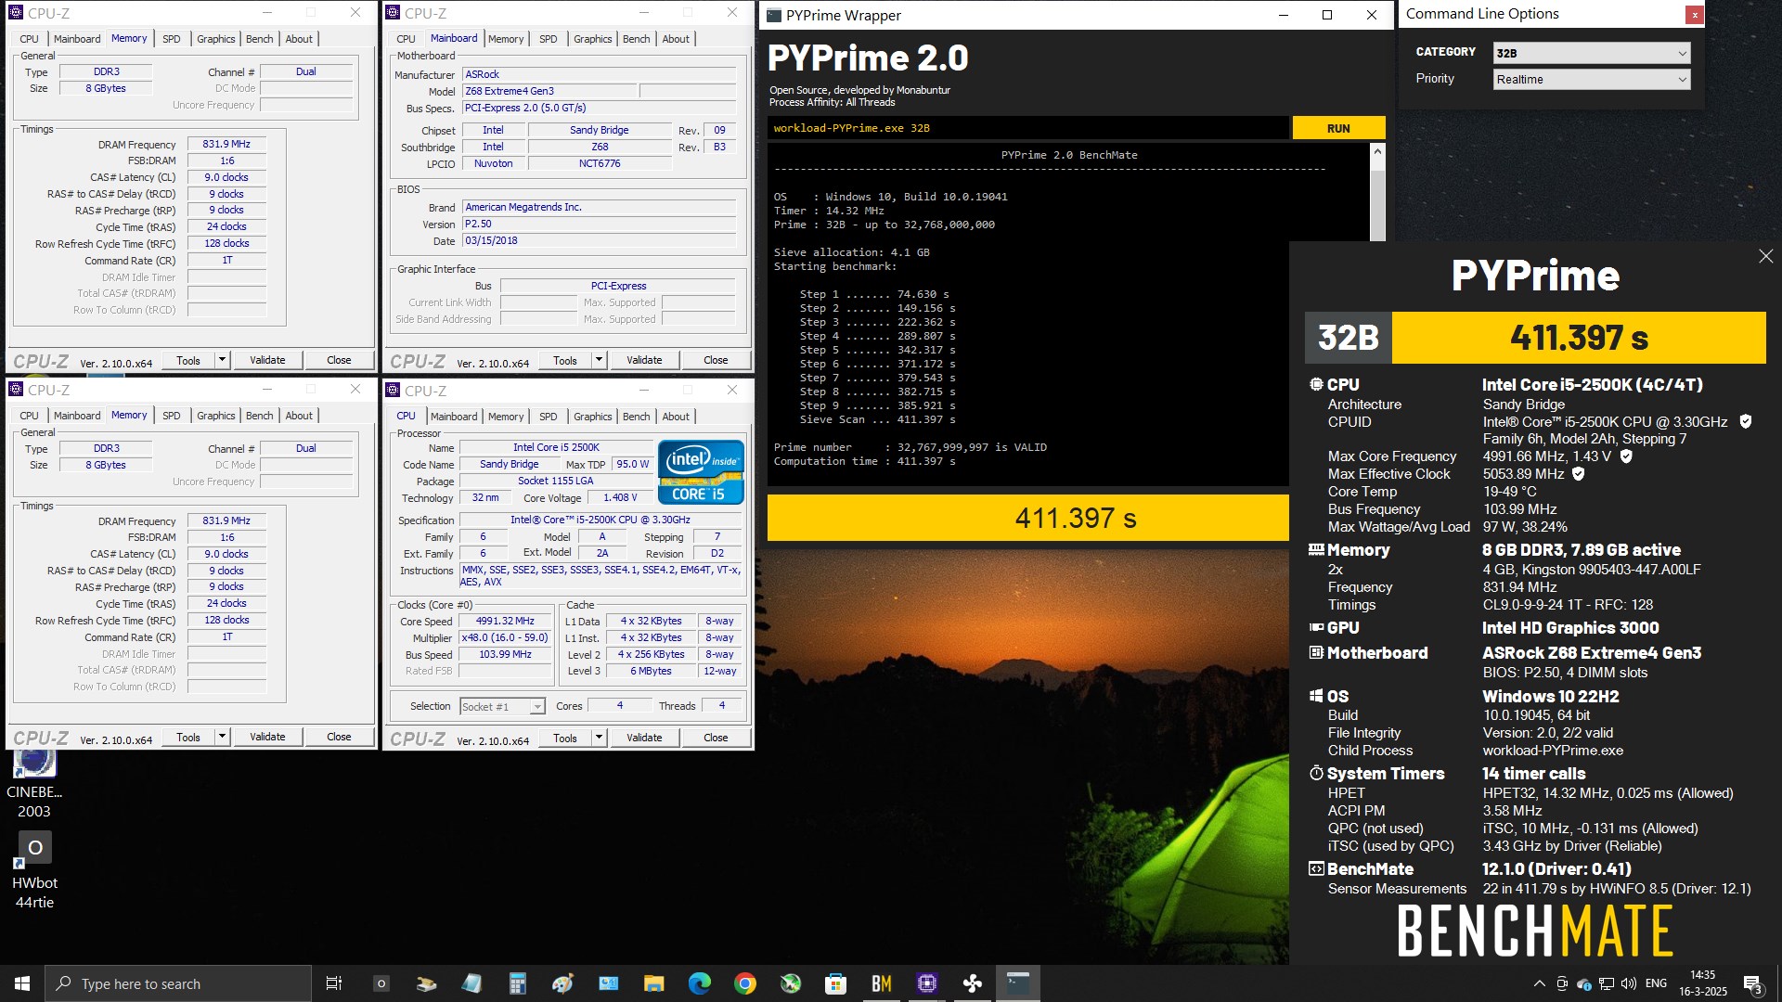Click the workload-PYPrime.exe 32B command field
The width and height of the screenshot is (1782, 1002).
(1027, 128)
